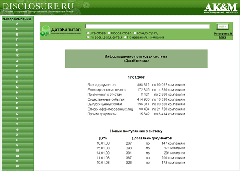Select letter 'Ю' at sidebar bottom

(x=17, y=166)
